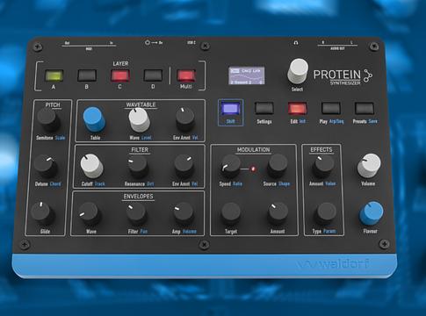Toggle the Multi layer button
Image resolution: width=426 pixels, height=316 pixels.
186,75
